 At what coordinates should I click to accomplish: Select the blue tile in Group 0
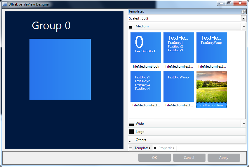tap(60, 69)
